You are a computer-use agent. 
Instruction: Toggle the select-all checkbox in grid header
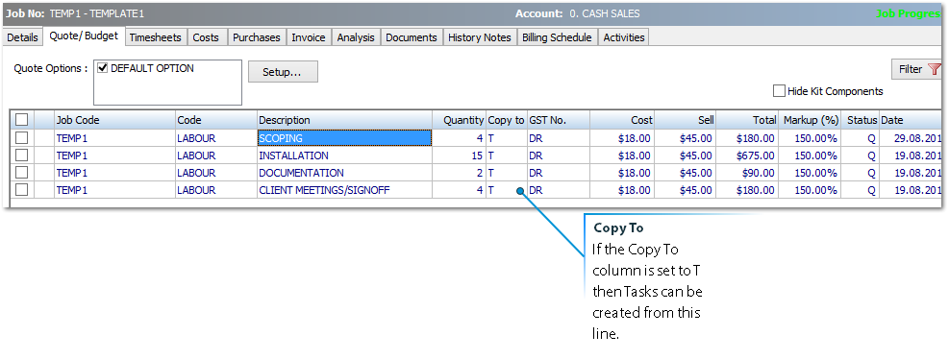[22, 120]
